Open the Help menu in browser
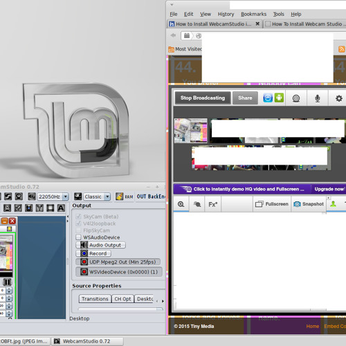The width and height of the screenshot is (346, 346). [x=296, y=15]
